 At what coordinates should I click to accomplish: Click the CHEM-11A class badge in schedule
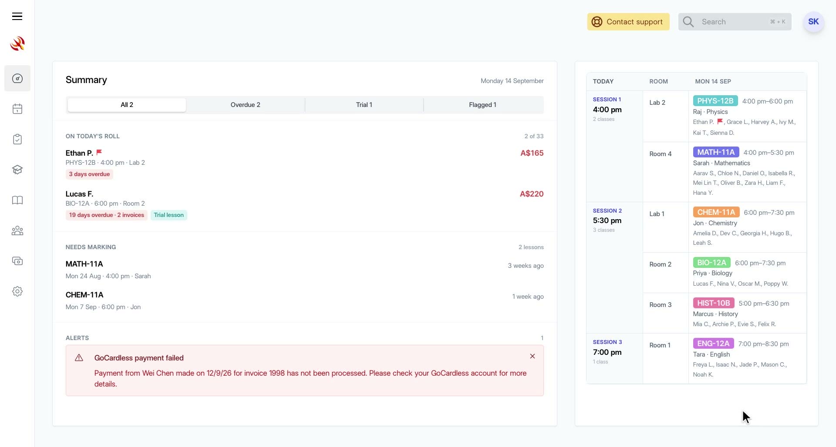coord(716,212)
